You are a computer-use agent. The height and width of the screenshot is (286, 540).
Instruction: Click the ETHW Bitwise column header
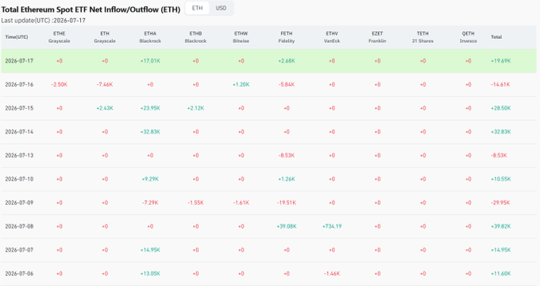(x=241, y=37)
